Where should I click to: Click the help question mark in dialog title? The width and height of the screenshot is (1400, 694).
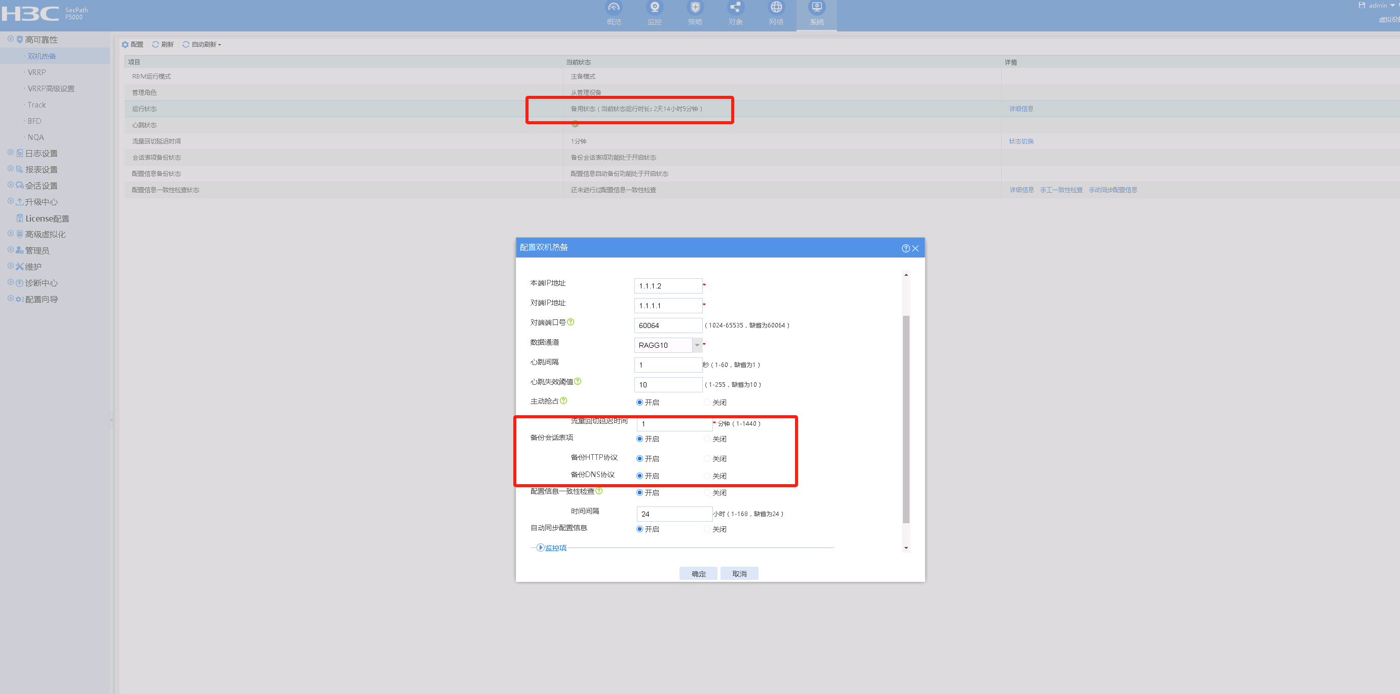click(x=905, y=248)
